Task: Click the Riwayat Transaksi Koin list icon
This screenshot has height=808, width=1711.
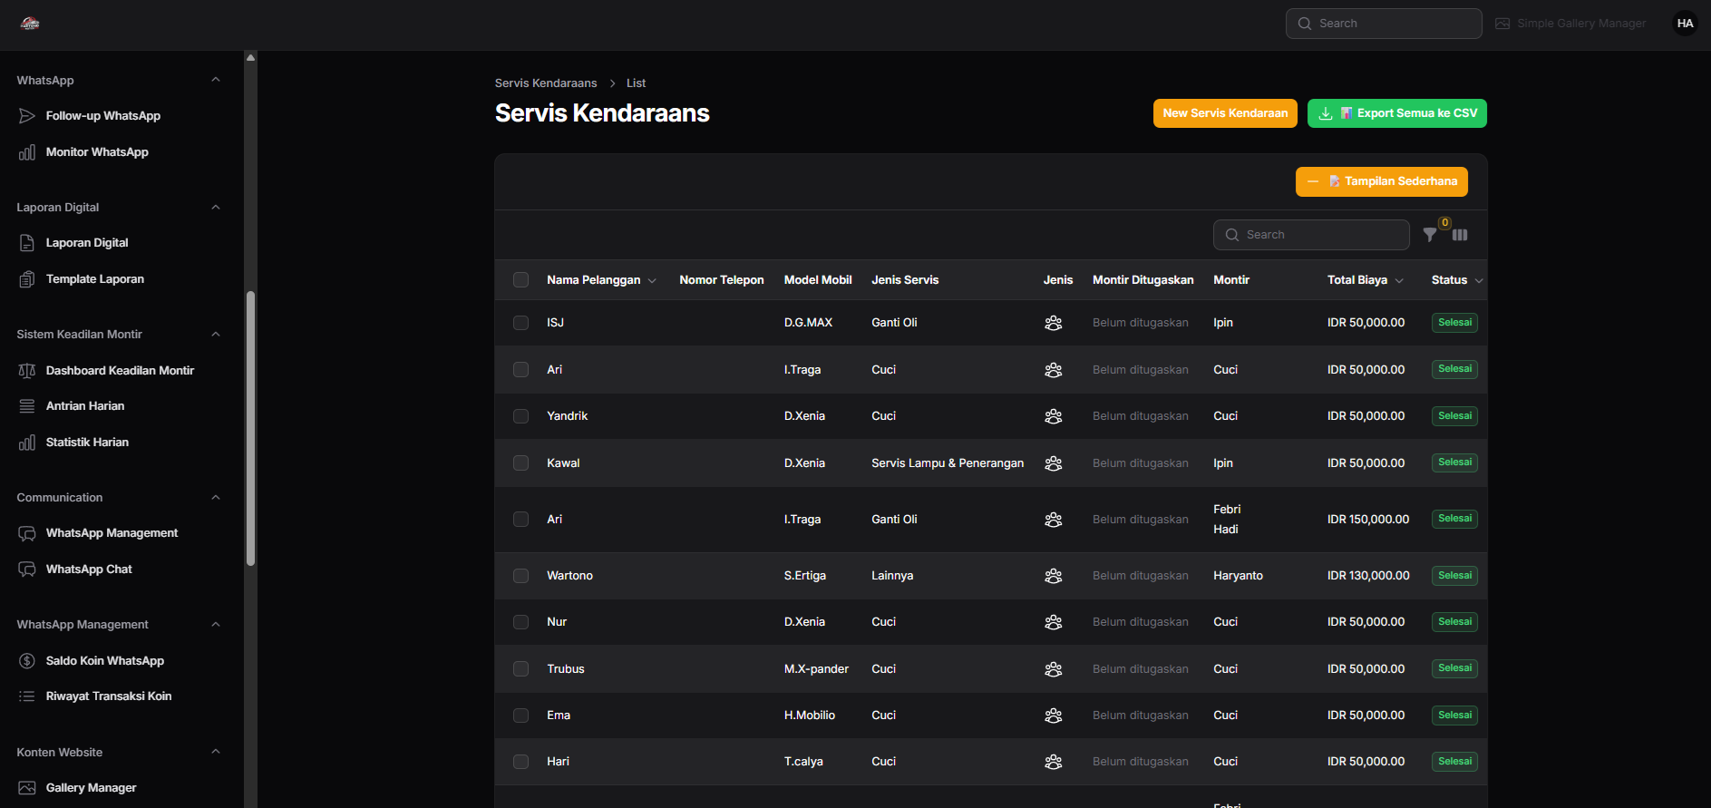Action: (x=27, y=696)
